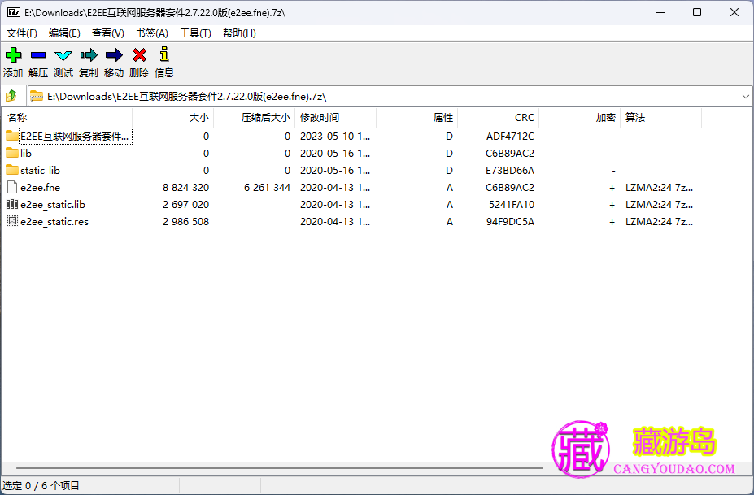Open the 帮助(H) menu

[x=239, y=33]
